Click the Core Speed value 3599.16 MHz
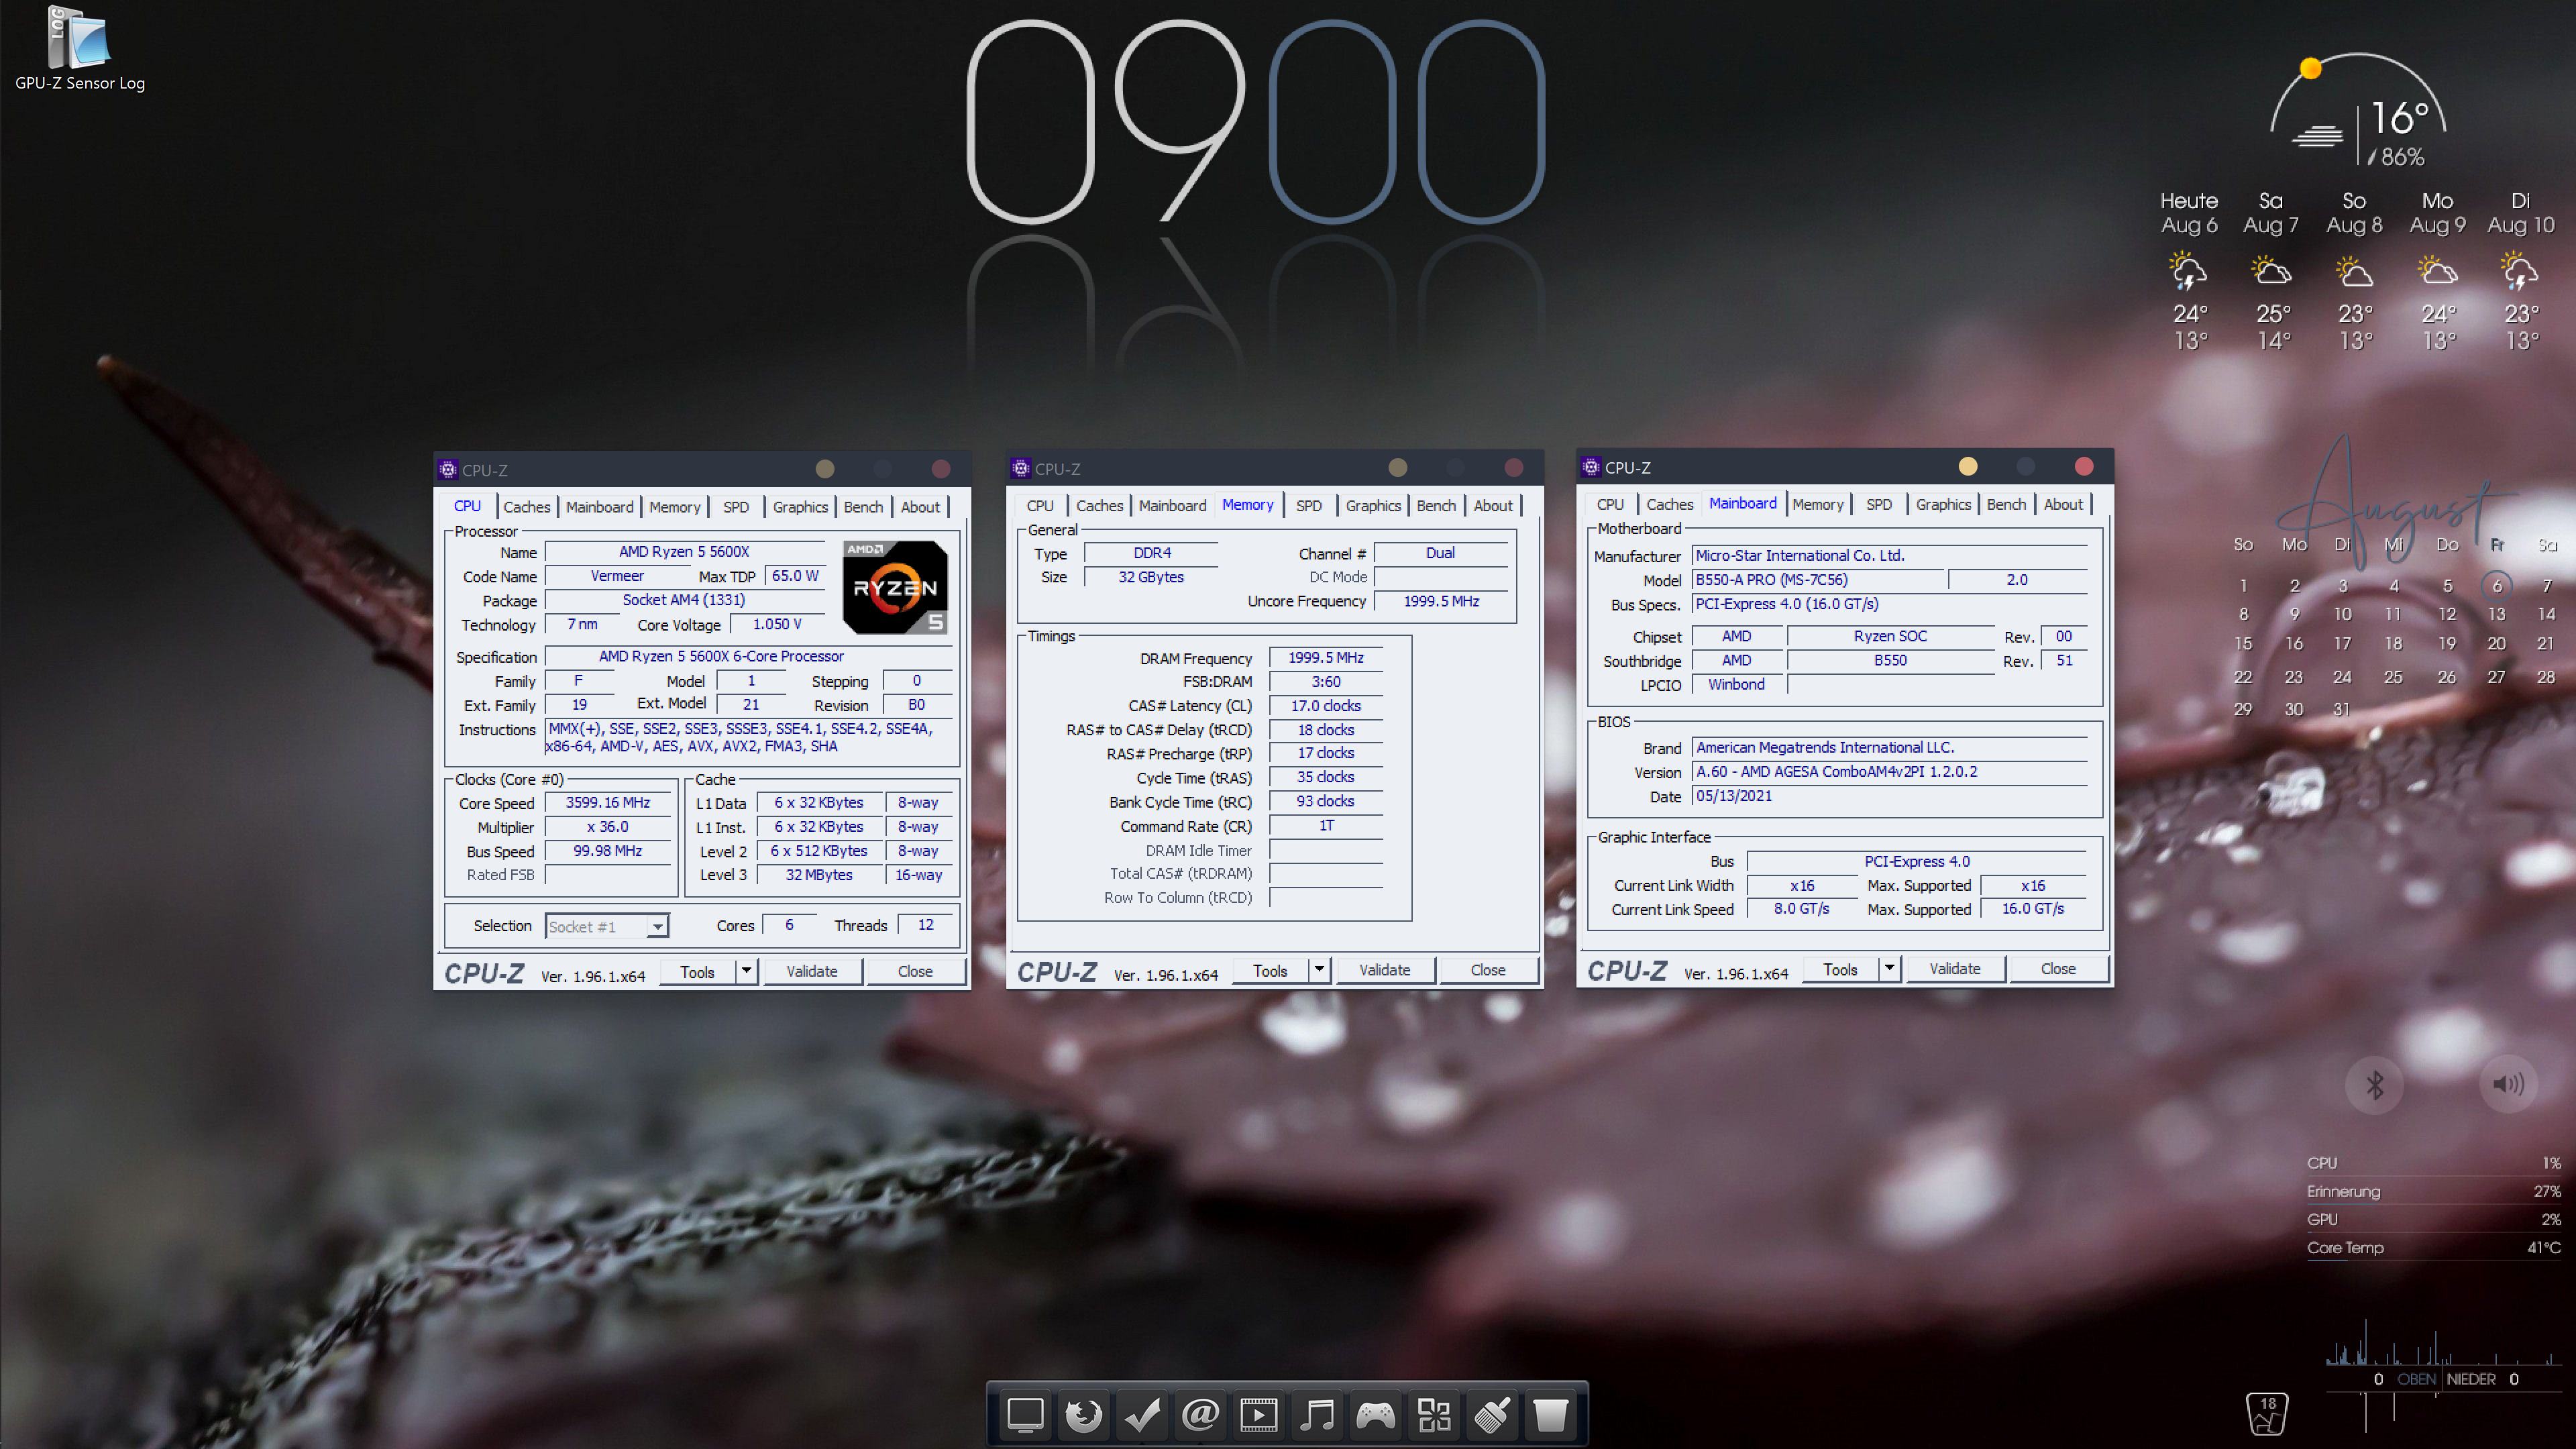2576x1449 pixels. pyautogui.click(x=608, y=803)
